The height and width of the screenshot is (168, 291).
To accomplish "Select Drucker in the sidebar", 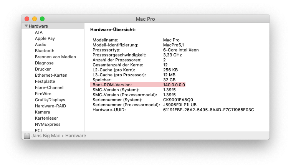I will pyautogui.click(x=43, y=69).
